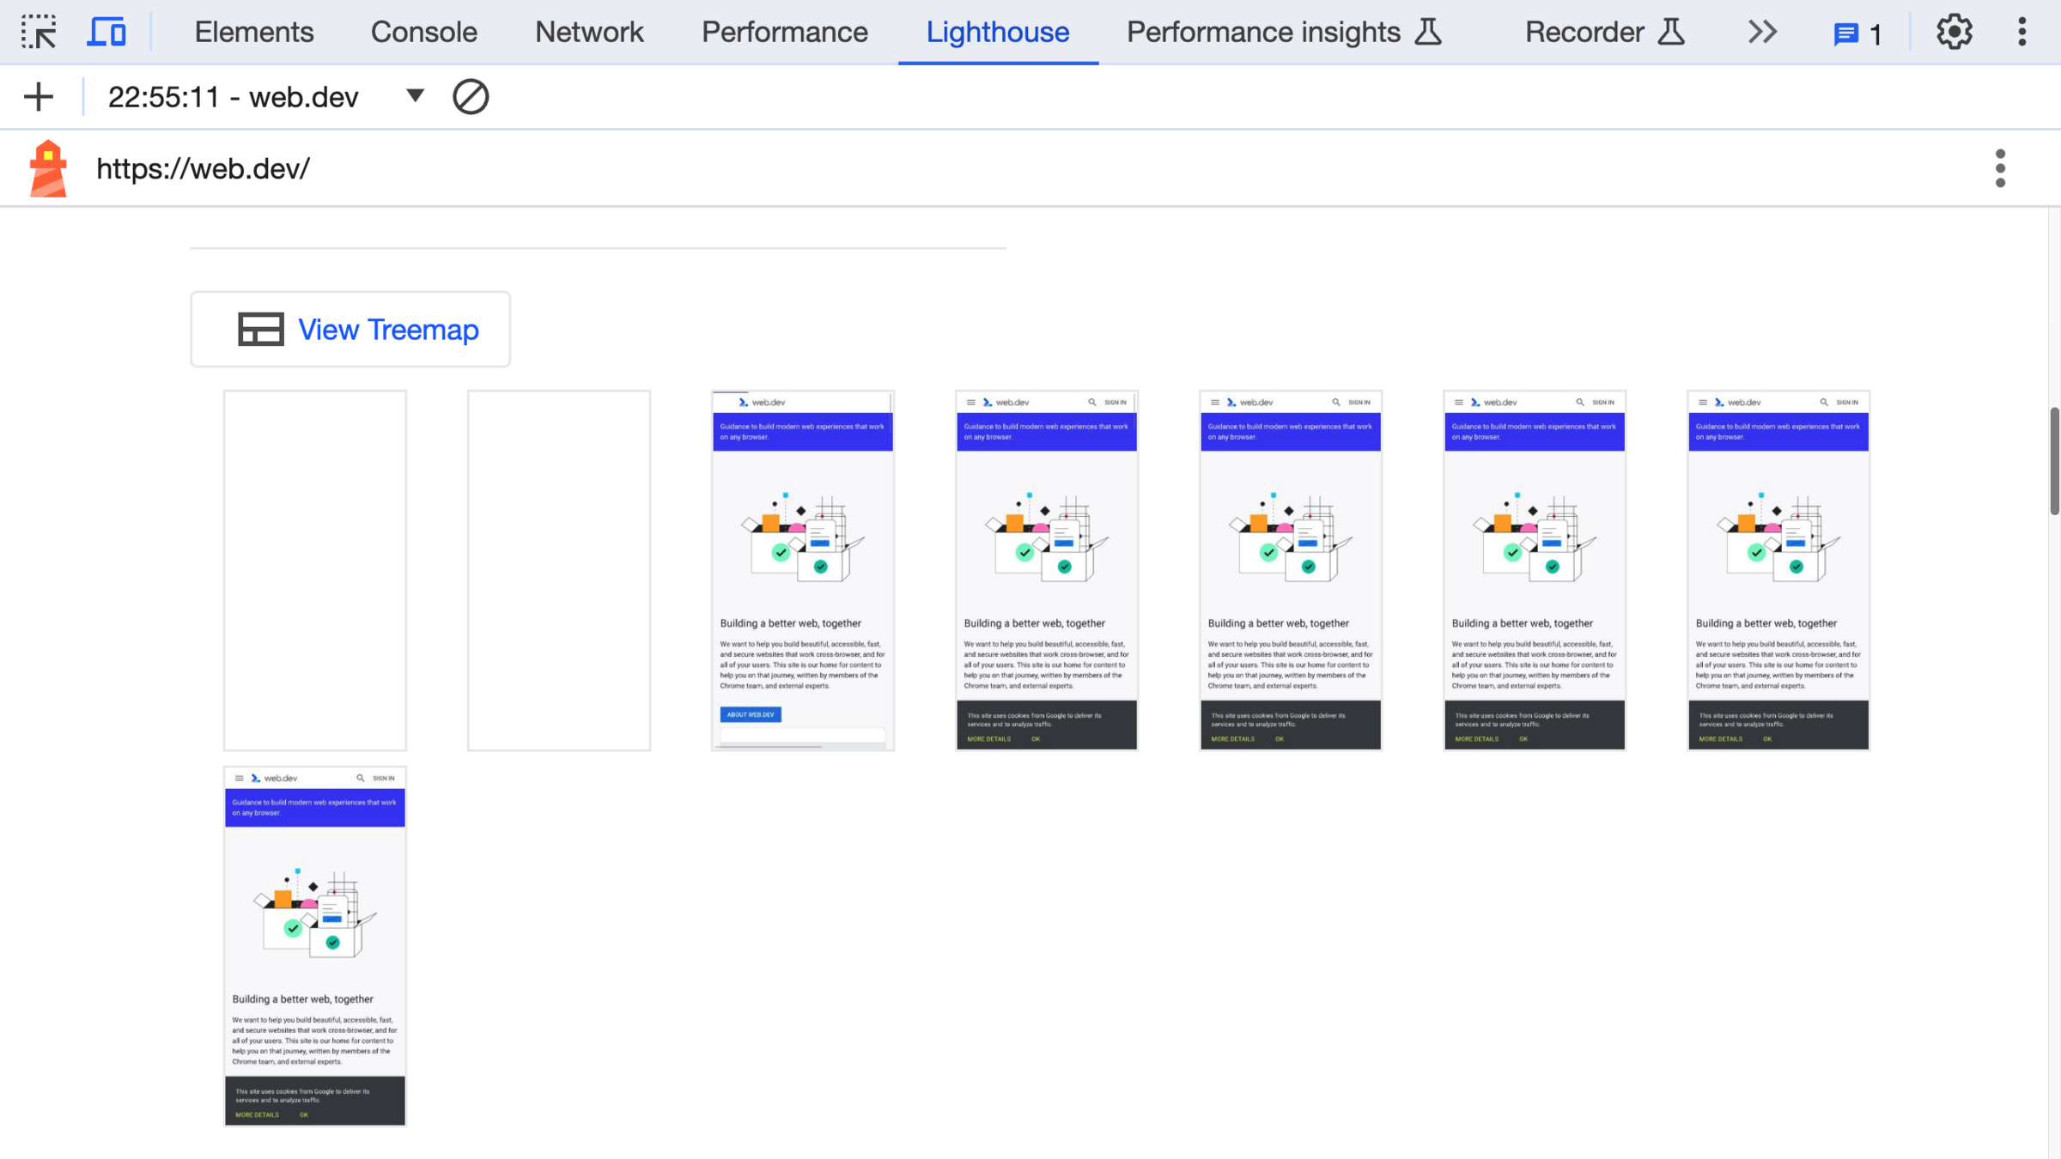Select the 22:55:11 - web.dev report entry
The height and width of the screenshot is (1159, 2061).
pos(234,97)
